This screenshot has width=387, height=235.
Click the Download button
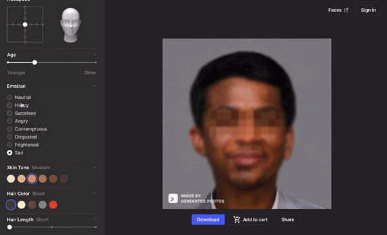(x=208, y=220)
